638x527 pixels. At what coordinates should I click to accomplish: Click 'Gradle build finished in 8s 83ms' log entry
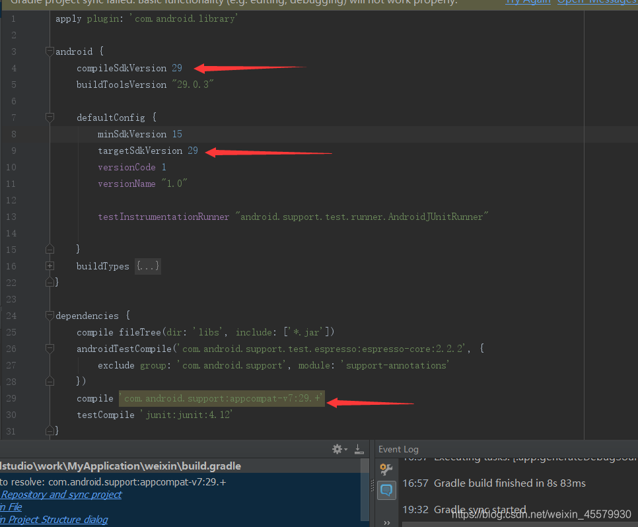pyautogui.click(x=510, y=483)
